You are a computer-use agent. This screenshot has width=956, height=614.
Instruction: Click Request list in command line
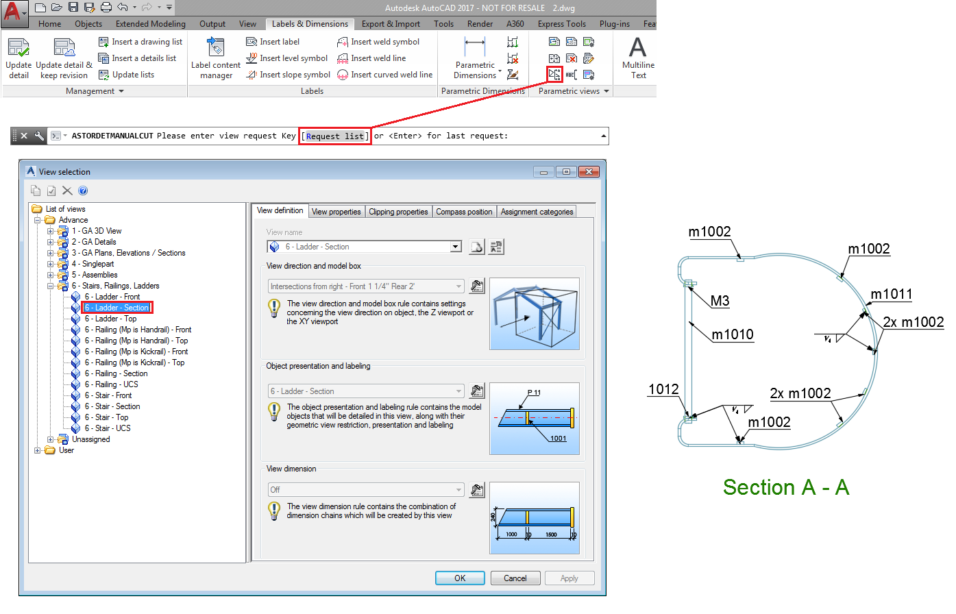point(336,136)
